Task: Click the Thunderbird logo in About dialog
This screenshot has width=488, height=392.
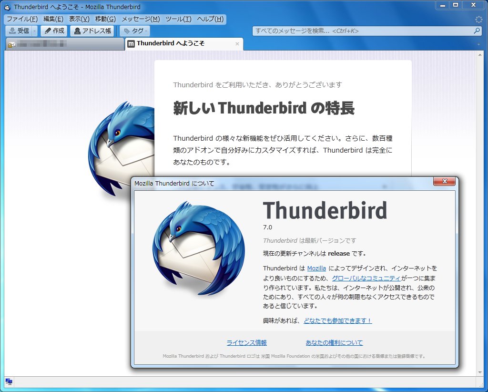Action: click(x=199, y=248)
